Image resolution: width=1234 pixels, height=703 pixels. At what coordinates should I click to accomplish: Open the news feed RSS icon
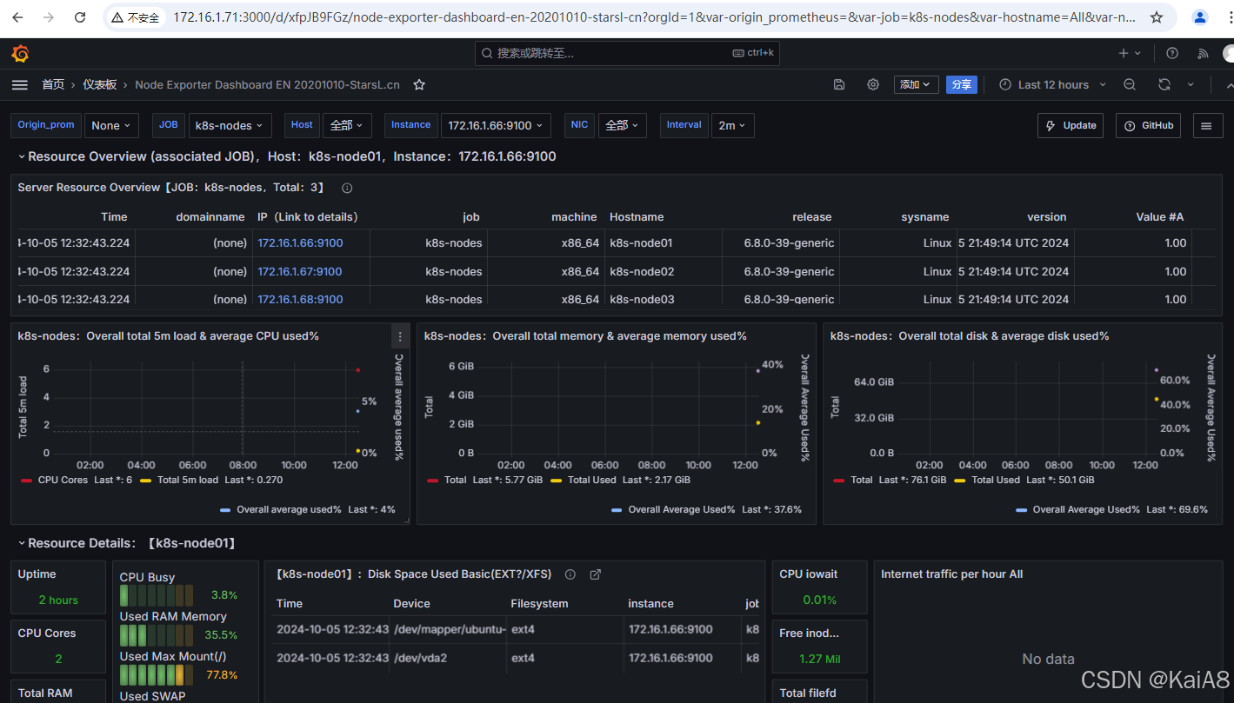1203,54
